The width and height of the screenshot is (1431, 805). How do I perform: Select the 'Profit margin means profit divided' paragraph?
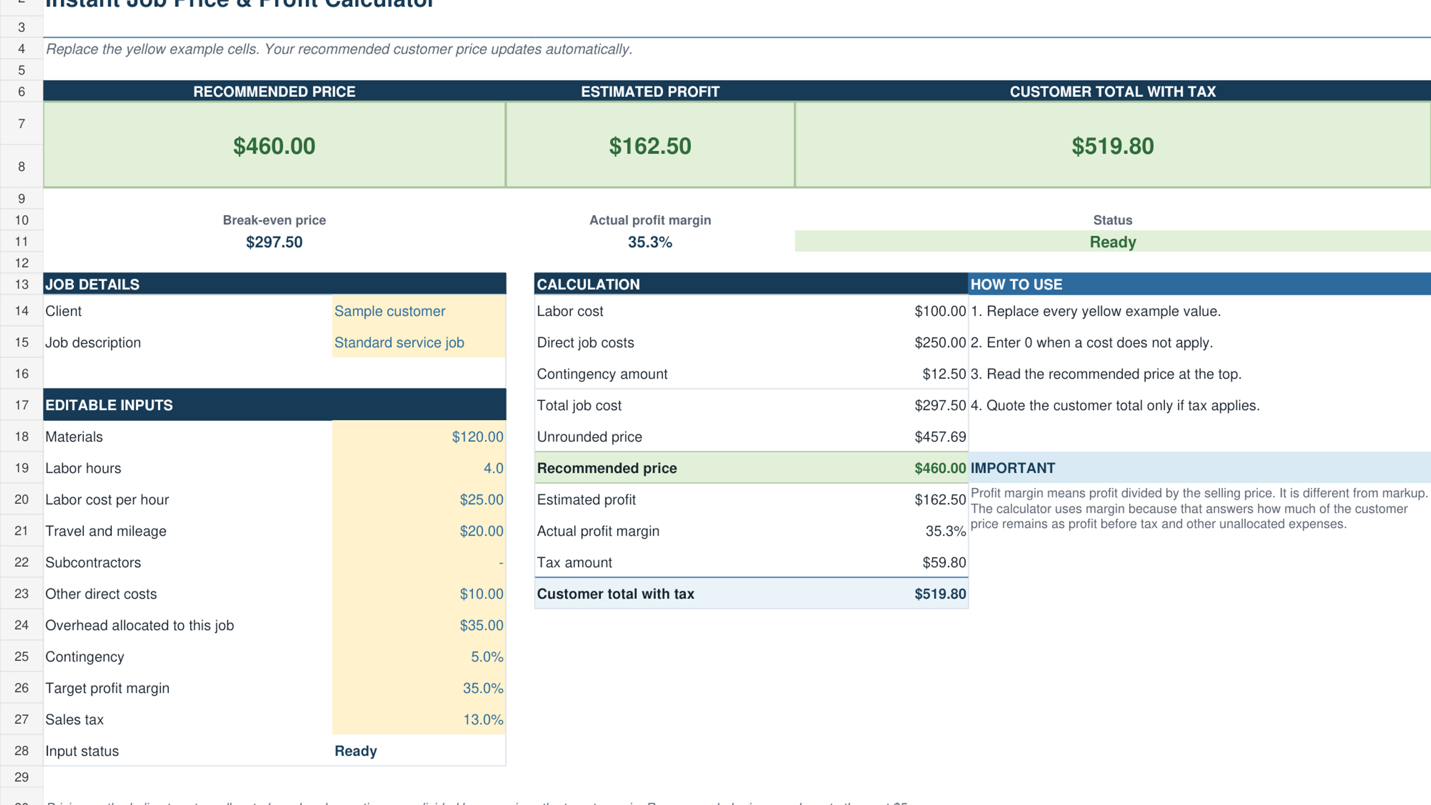pyautogui.click(x=1200, y=508)
